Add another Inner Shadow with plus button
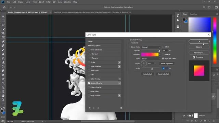 (x=119, y=67)
